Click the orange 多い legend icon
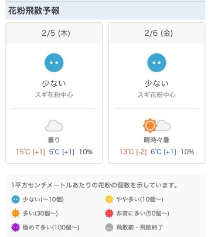 16,214
